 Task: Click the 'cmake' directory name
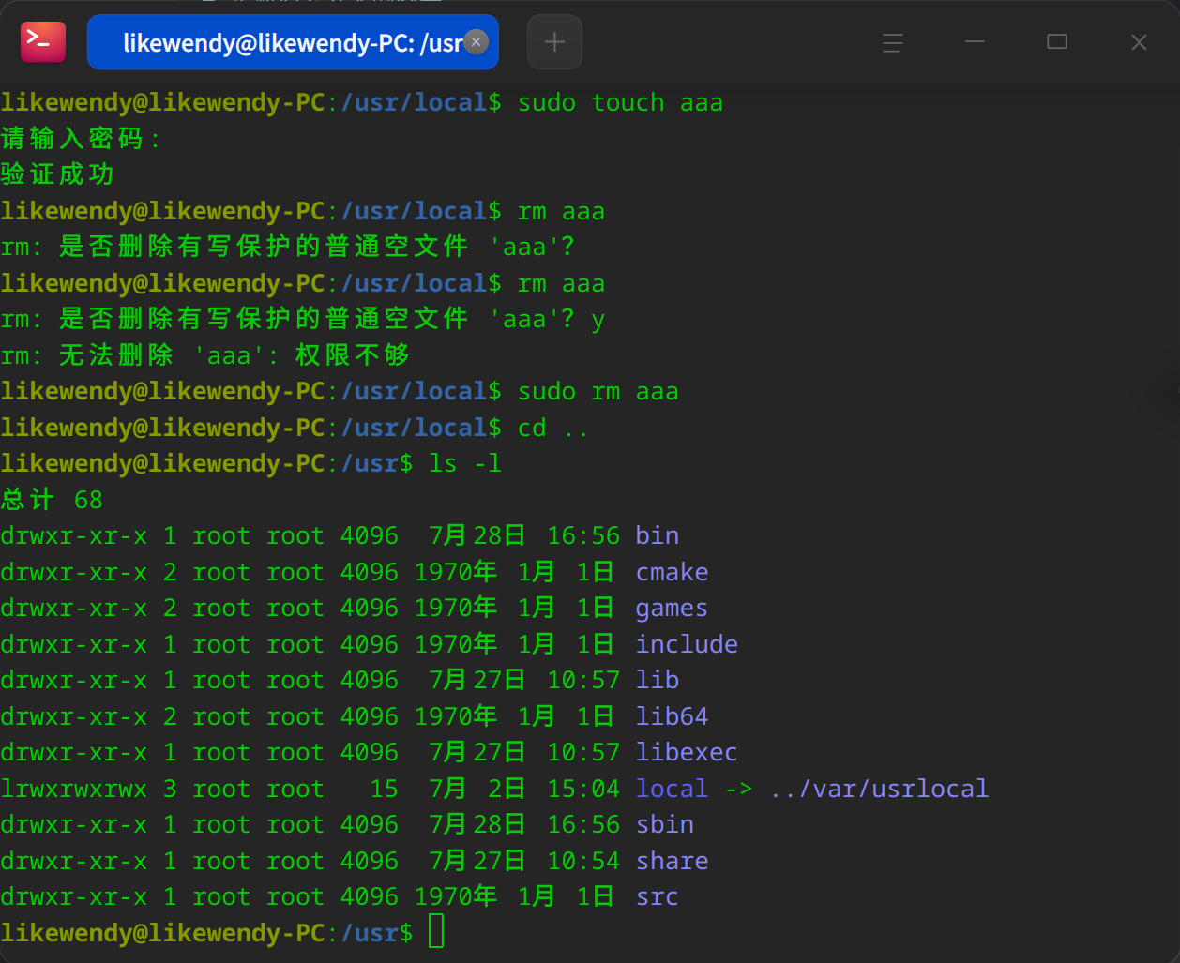(673, 572)
